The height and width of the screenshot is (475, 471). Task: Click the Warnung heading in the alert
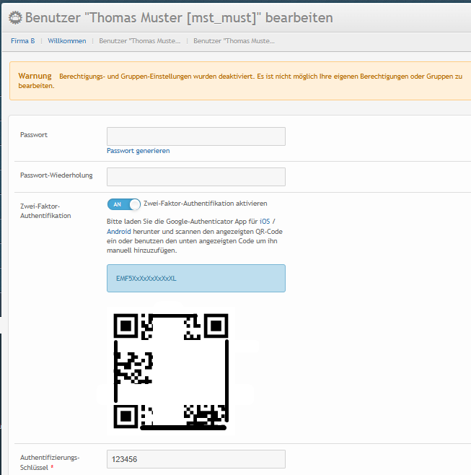click(35, 76)
